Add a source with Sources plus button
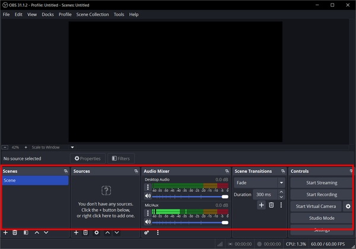 click(x=76, y=233)
